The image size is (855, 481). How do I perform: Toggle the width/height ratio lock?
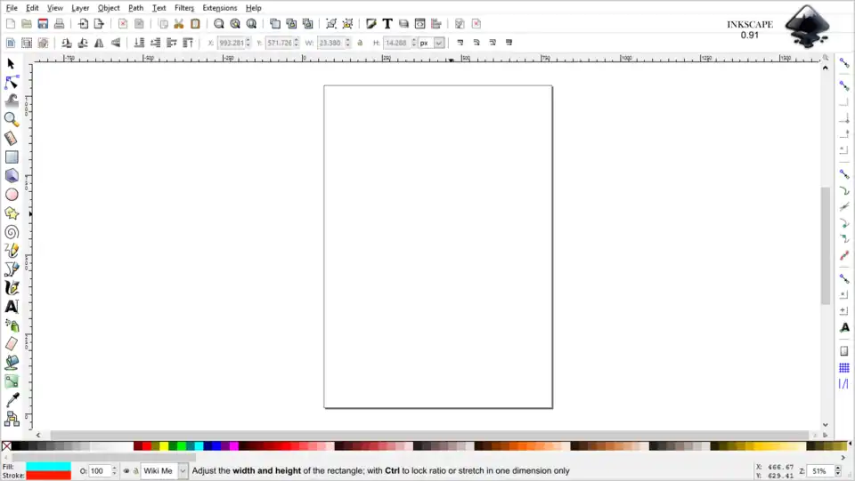360,43
